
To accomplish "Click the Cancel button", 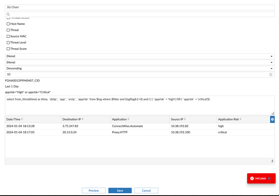I will coord(146,190).
